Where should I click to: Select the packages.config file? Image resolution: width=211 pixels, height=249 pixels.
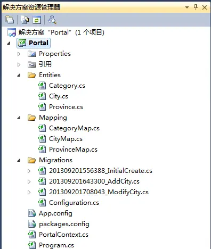64,224
